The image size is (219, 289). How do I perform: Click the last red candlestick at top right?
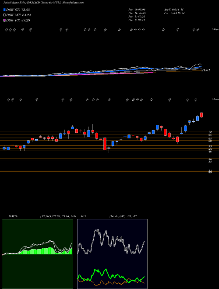click(x=201, y=115)
